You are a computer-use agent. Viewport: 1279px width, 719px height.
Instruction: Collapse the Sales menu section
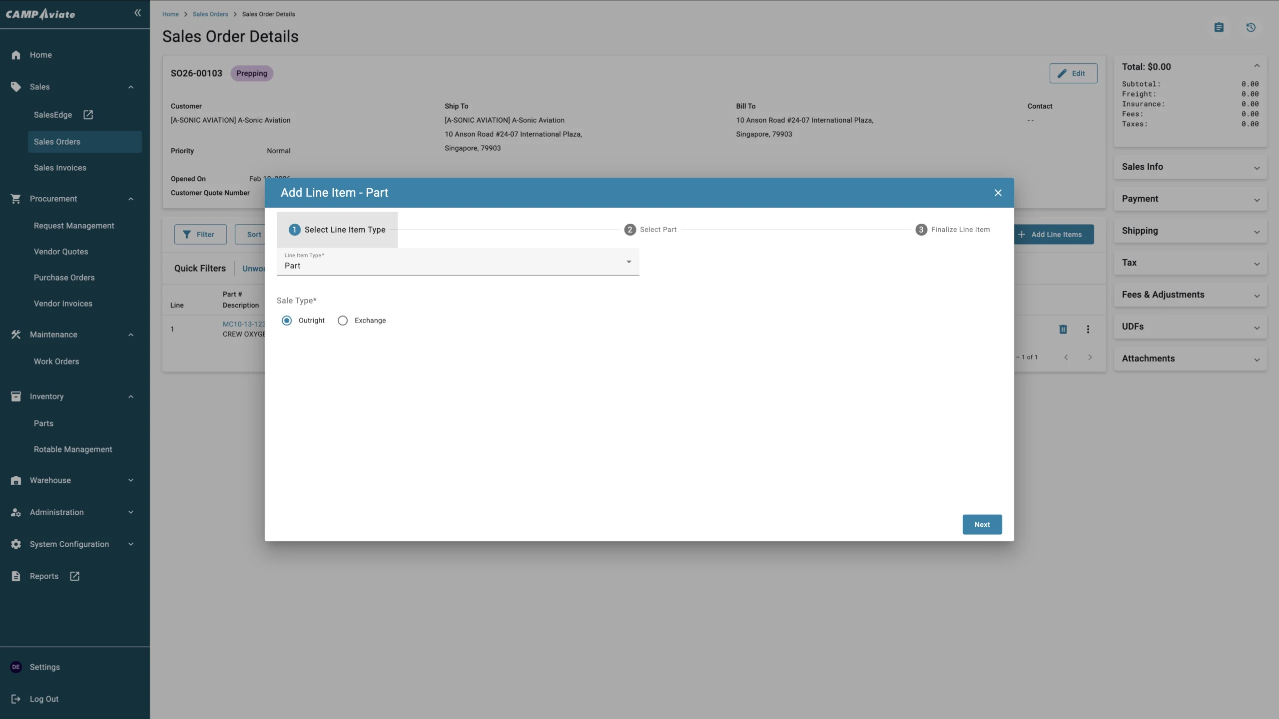[131, 87]
